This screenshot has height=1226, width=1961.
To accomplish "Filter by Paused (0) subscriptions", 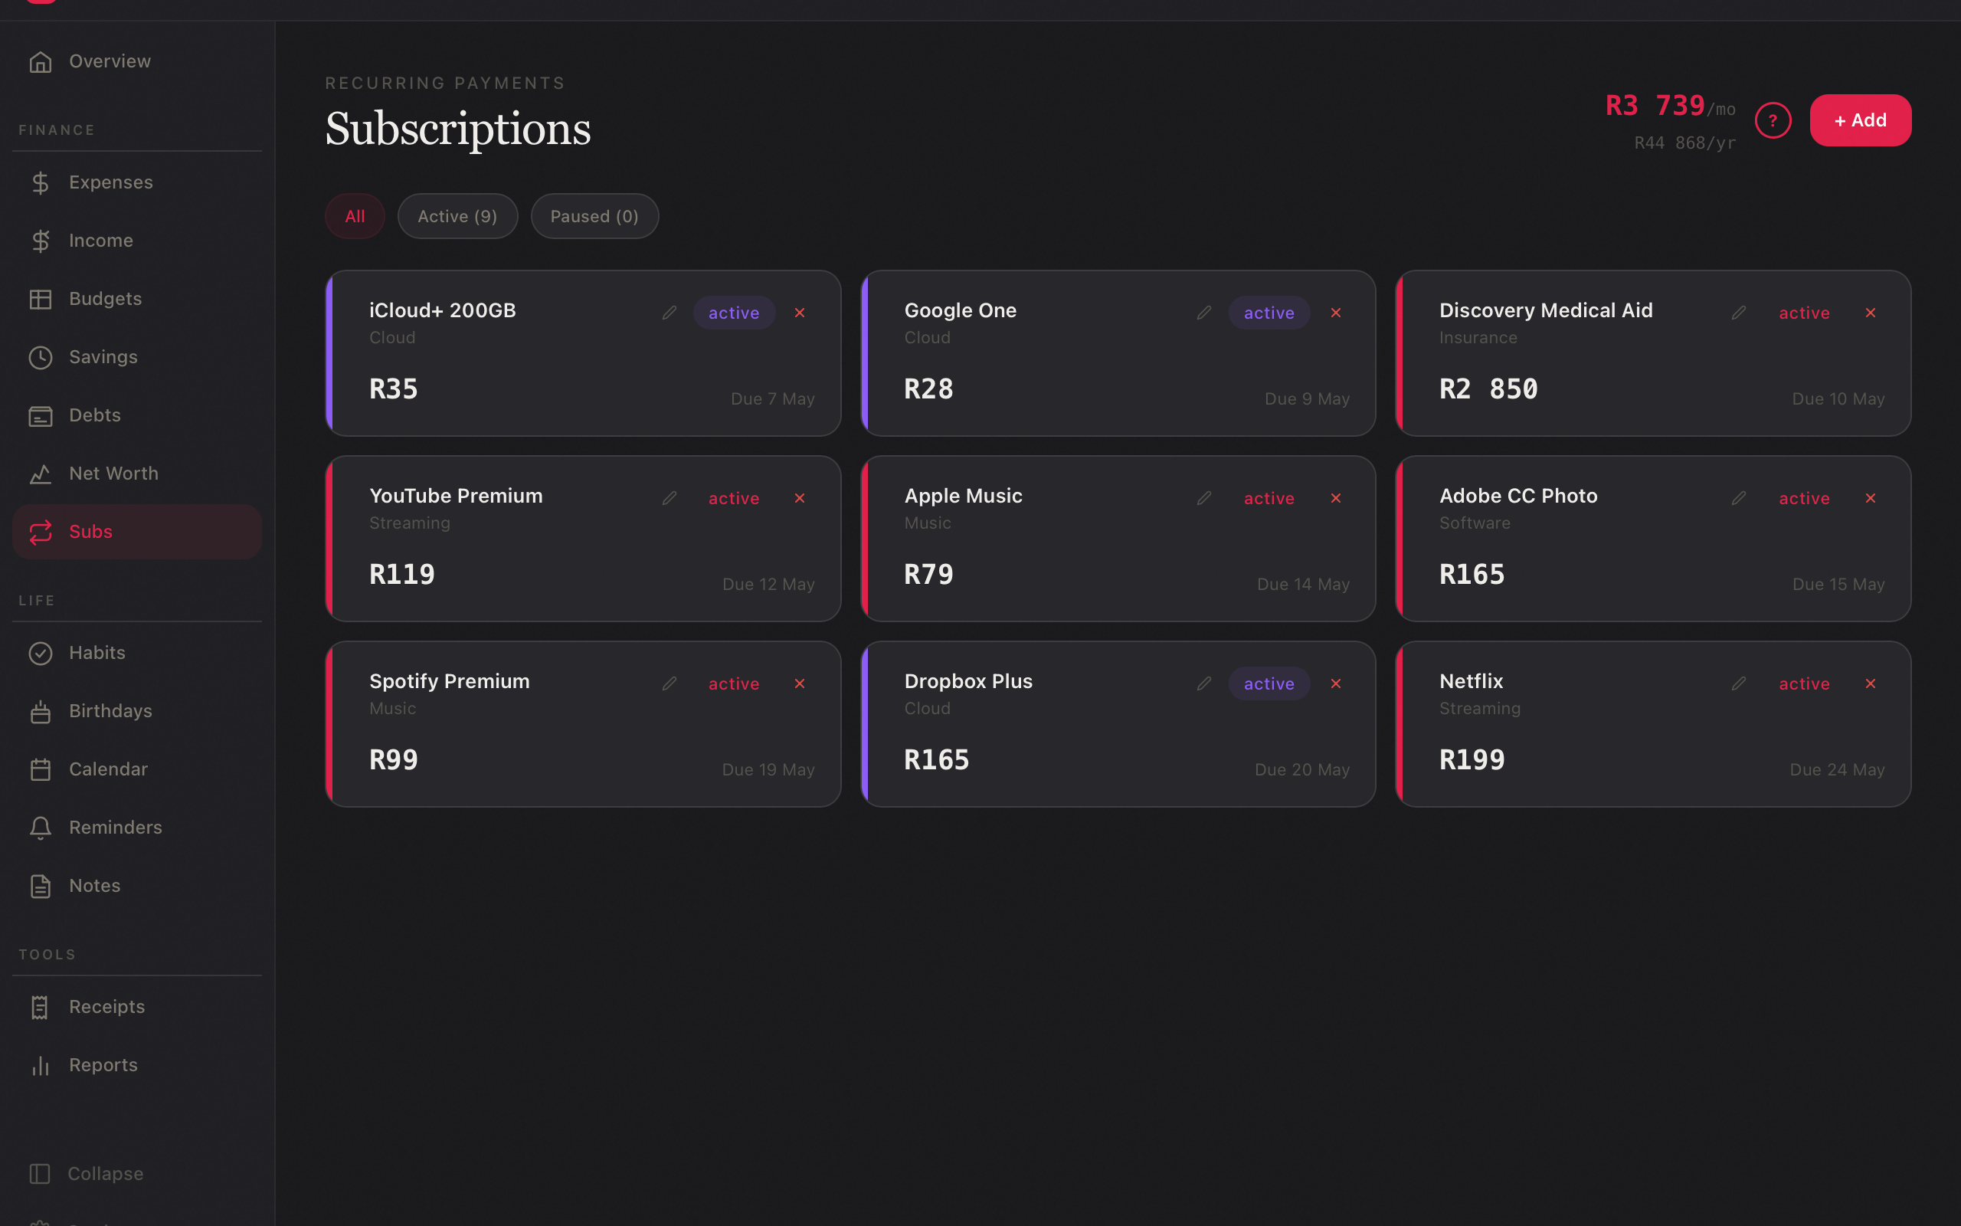I will [594, 217].
